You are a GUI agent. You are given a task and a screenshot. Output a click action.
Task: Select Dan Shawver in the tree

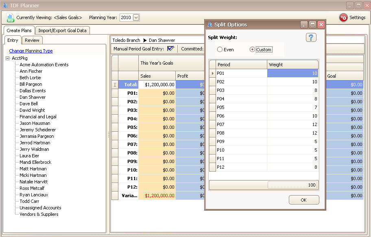click(x=33, y=97)
